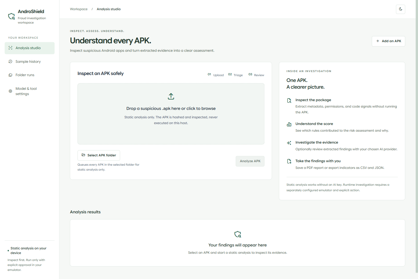The height and width of the screenshot is (279, 418).
Task: Click 'Queues every APK in the selected folder' note
Action: tap(108, 167)
